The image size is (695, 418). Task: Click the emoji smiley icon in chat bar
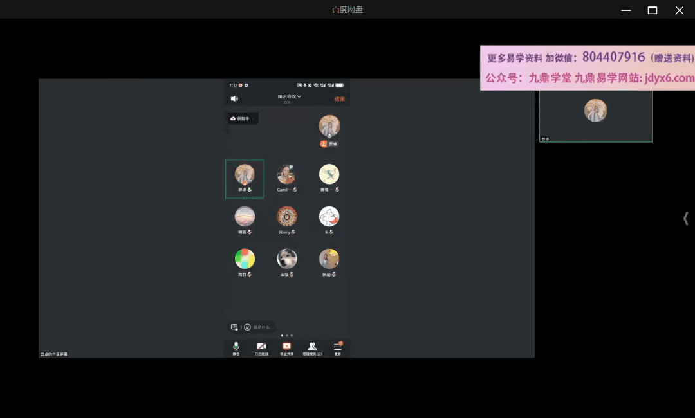pyautogui.click(x=247, y=327)
